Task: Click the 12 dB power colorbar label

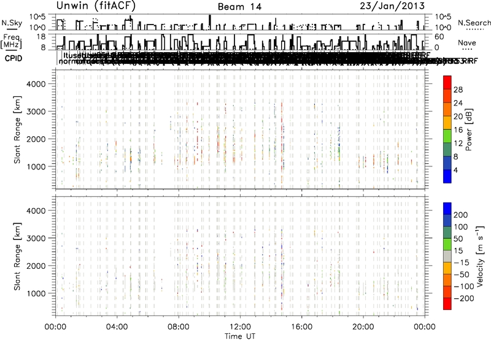Action: tap(458, 144)
